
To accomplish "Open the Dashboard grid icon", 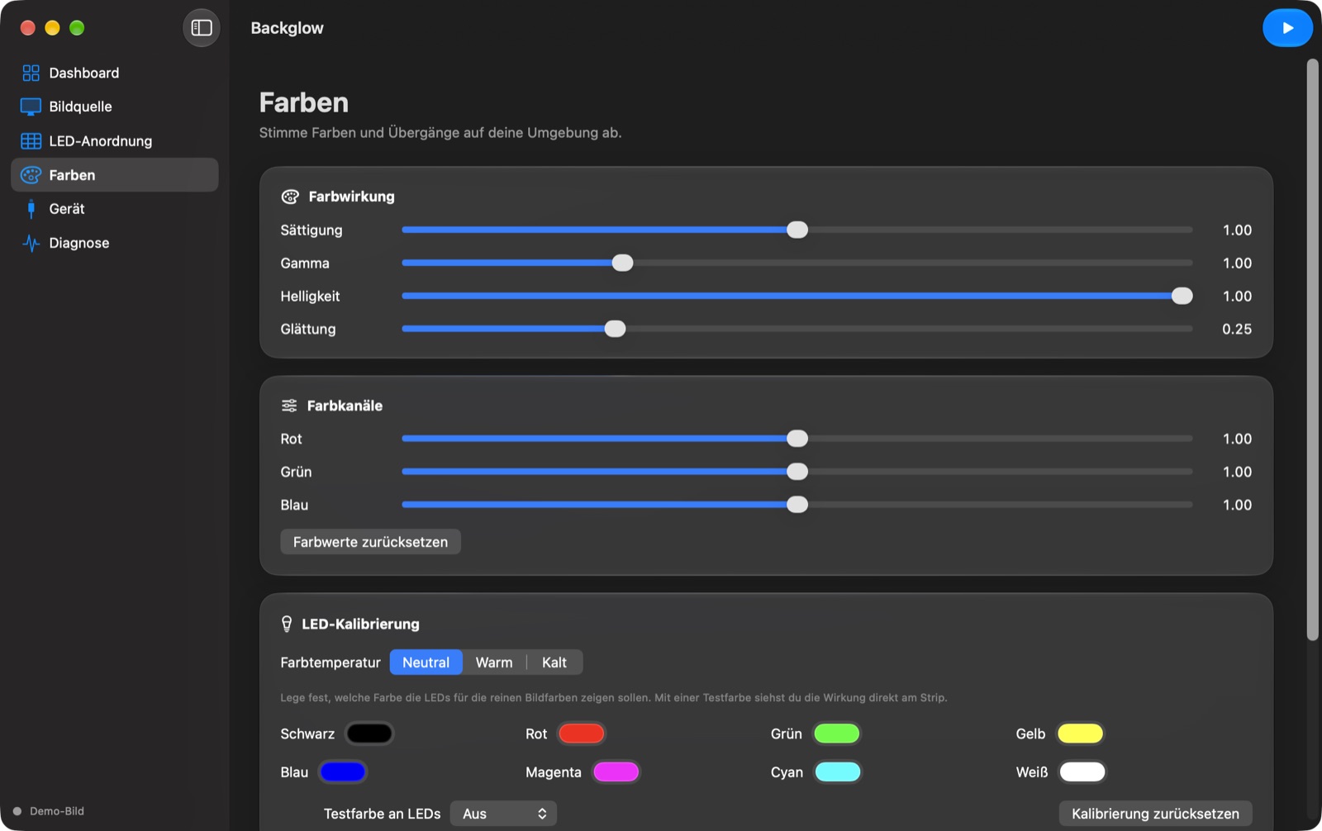I will (x=31, y=73).
